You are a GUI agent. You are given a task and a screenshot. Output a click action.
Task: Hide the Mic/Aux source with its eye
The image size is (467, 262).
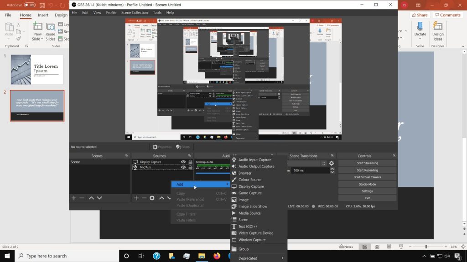click(x=183, y=167)
